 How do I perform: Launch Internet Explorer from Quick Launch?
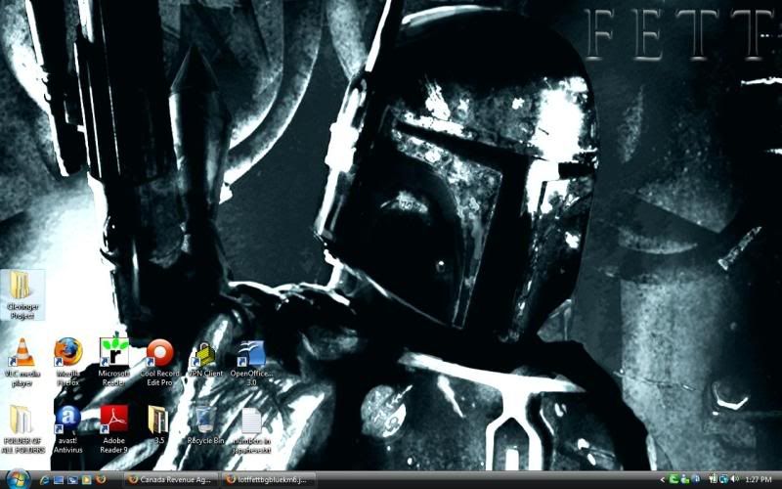click(44, 480)
